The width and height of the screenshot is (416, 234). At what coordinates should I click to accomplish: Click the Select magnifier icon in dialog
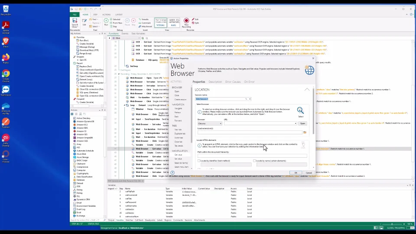point(300,110)
